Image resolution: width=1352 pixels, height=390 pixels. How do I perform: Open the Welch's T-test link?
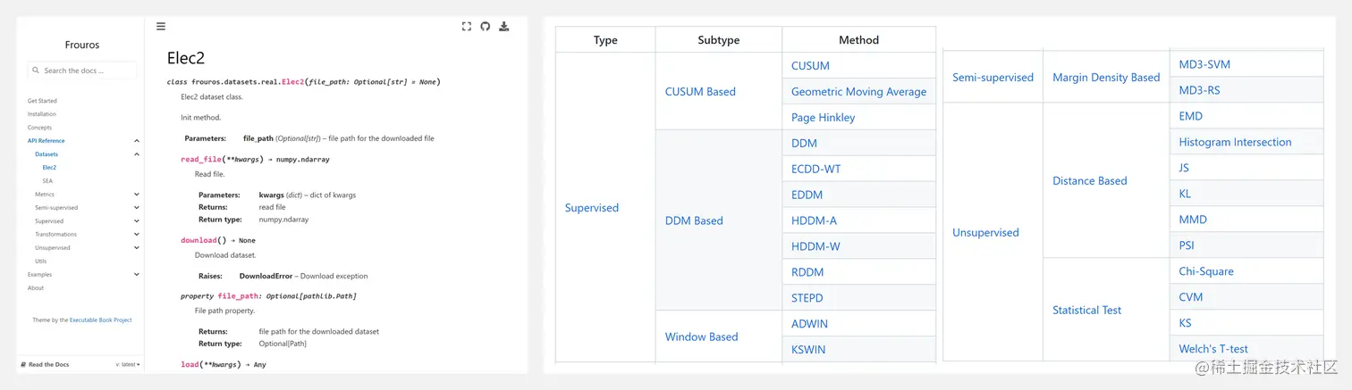pos(1213,349)
